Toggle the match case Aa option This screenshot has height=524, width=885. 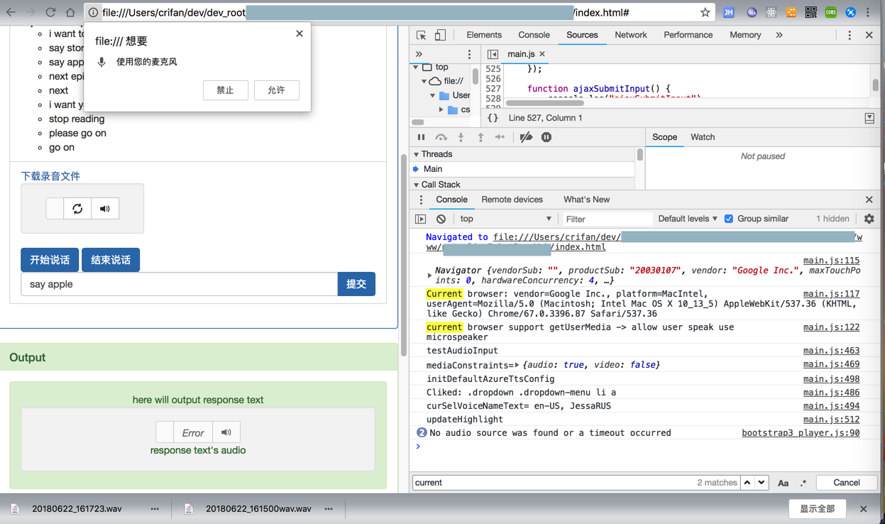[x=783, y=483]
